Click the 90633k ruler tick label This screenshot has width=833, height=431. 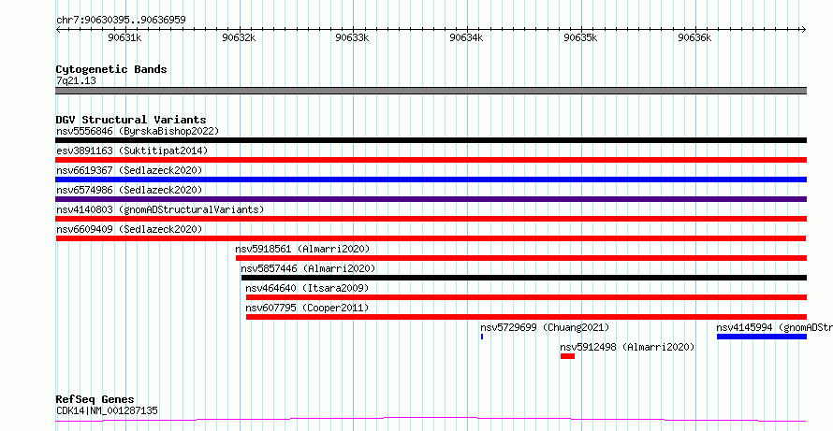click(353, 37)
